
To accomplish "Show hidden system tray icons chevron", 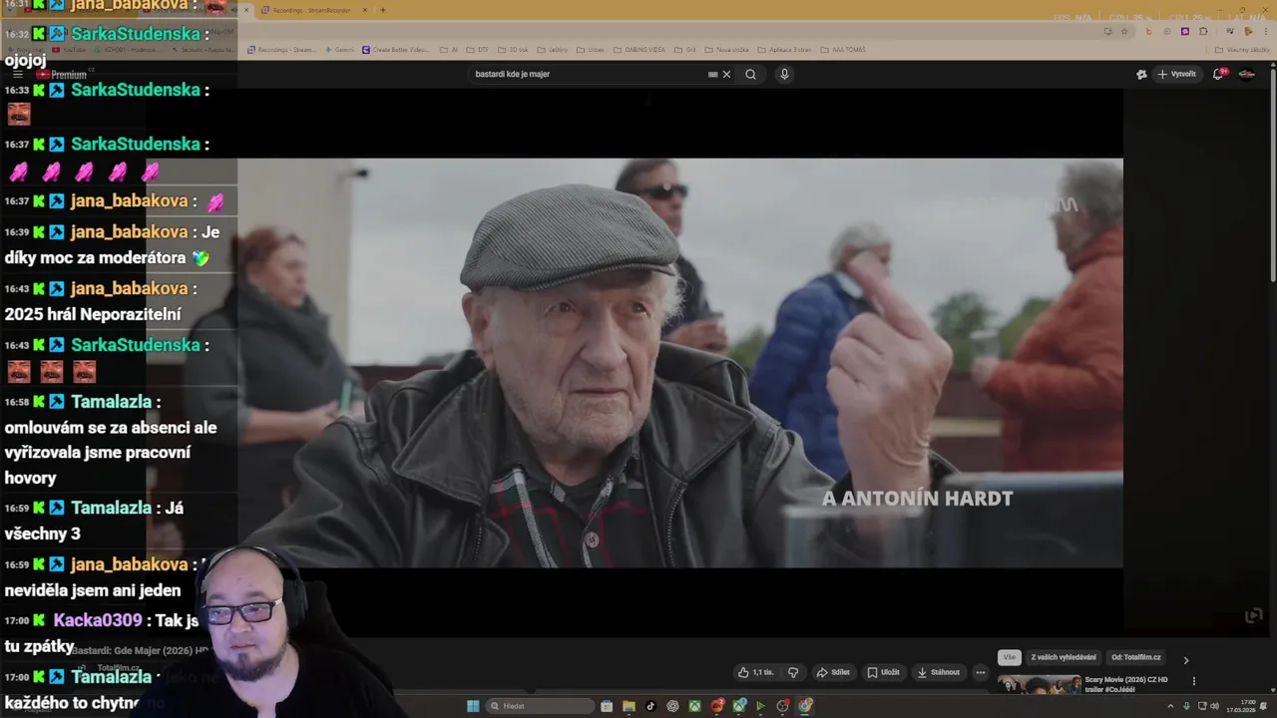I will pyautogui.click(x=1170, y=706).
